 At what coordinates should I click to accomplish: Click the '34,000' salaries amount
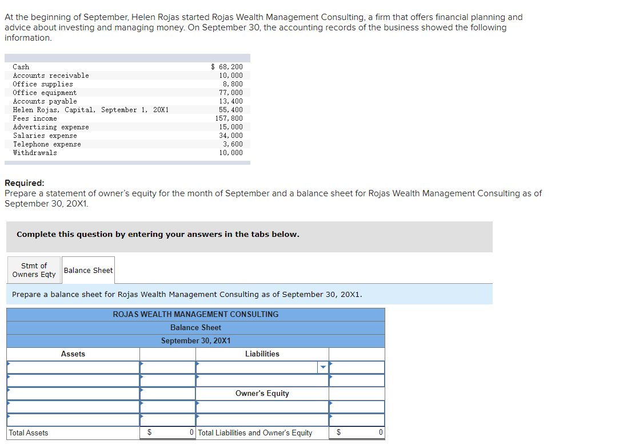pyautogui.click(x=231, y=136)
